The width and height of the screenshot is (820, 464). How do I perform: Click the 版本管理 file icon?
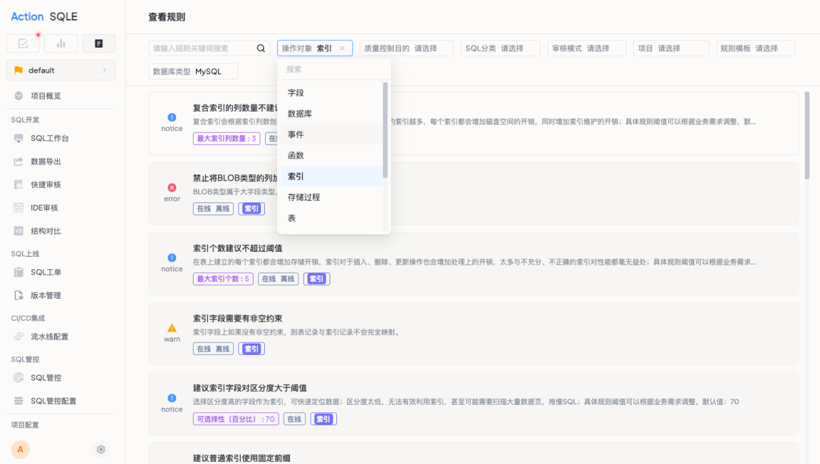[19, 296]
